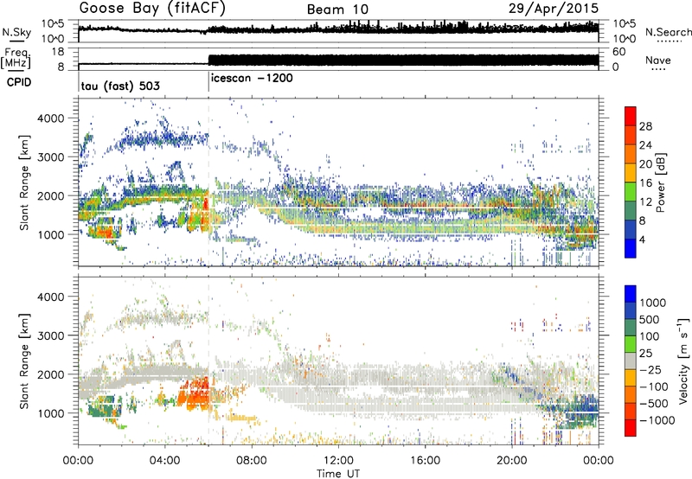This screenshot has width=692, height=479.
Task: Click the 'Velocity [m s-1]' color bar label
Action: 683,361
